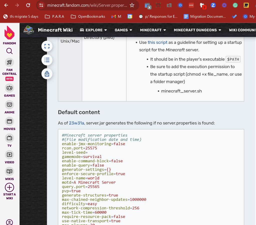Click the 'Default content' heading
This screenshot has height=225, width=256.
tap(79, 112)
